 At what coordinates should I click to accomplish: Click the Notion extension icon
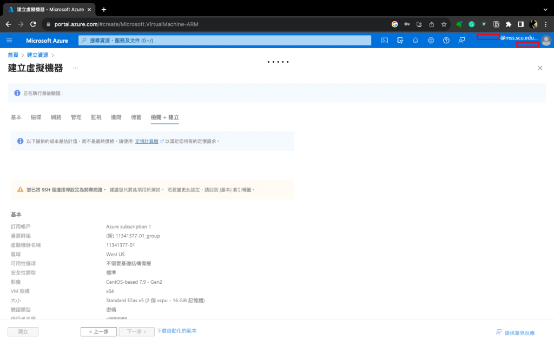pyautogui.click(x=497, y=24)
